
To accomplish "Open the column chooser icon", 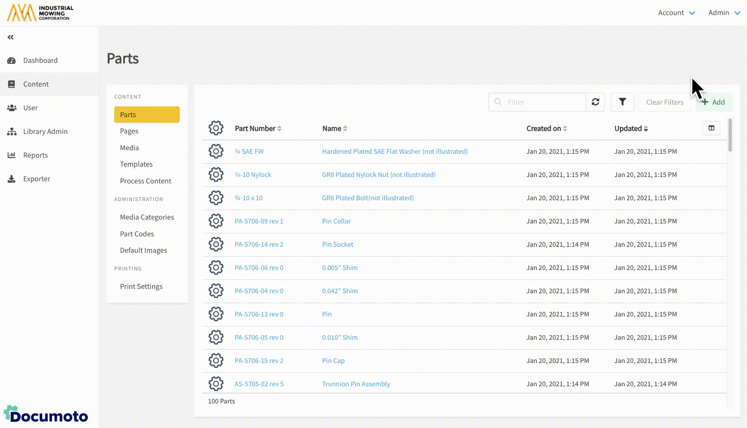I will [x=711, y=128].
